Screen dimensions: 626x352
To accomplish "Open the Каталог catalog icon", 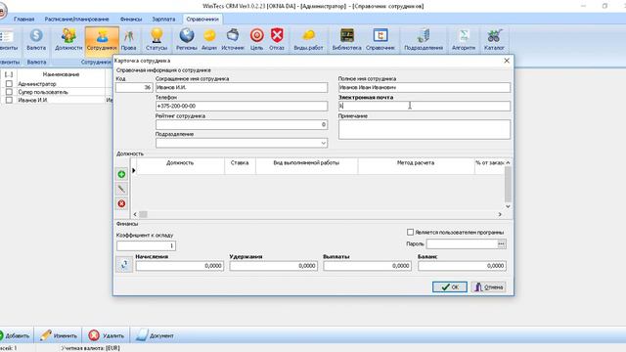I will click(494, 39).
